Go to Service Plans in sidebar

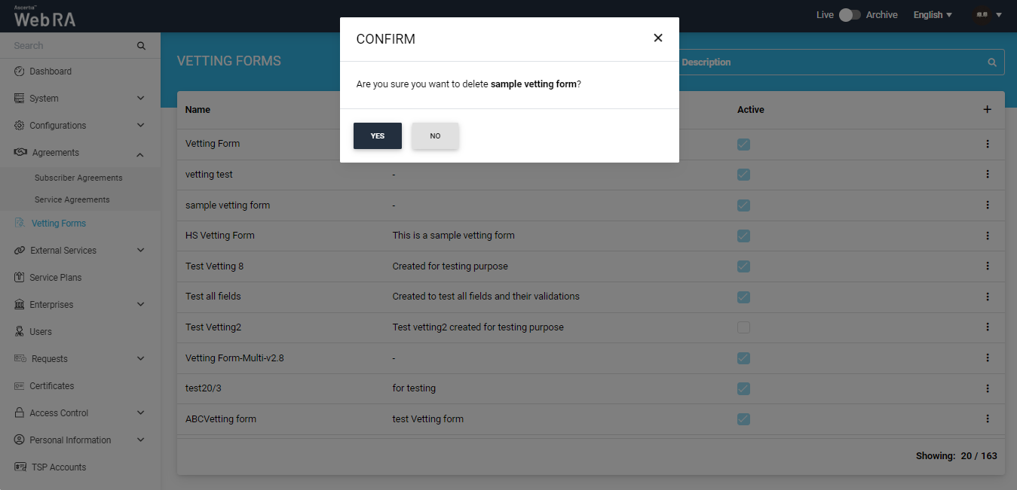coord(55,278)
